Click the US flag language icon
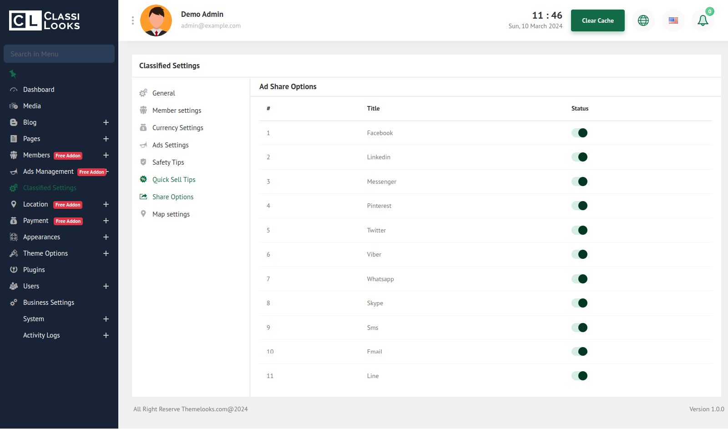 point(673,20)
